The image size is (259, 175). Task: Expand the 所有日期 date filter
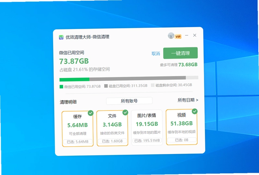click(188, 100)
